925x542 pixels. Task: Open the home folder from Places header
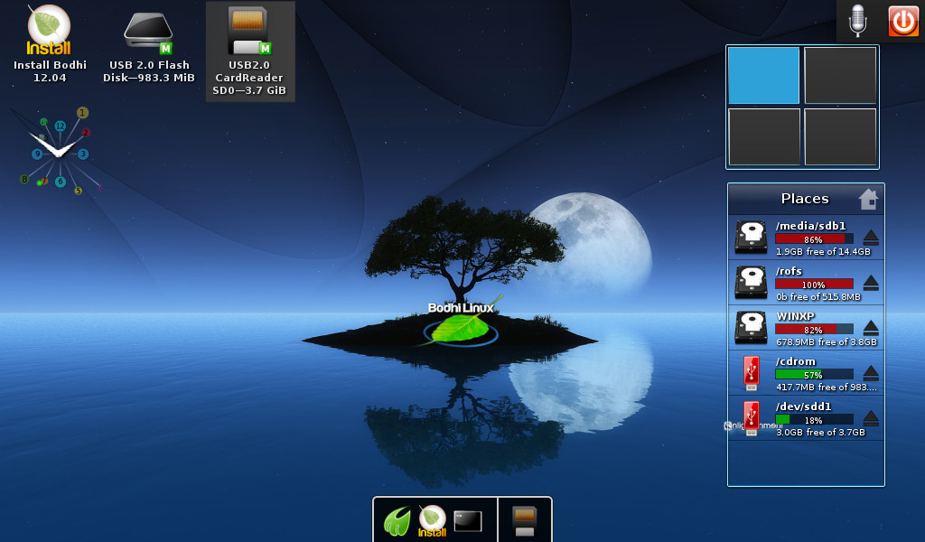point(868,200)
